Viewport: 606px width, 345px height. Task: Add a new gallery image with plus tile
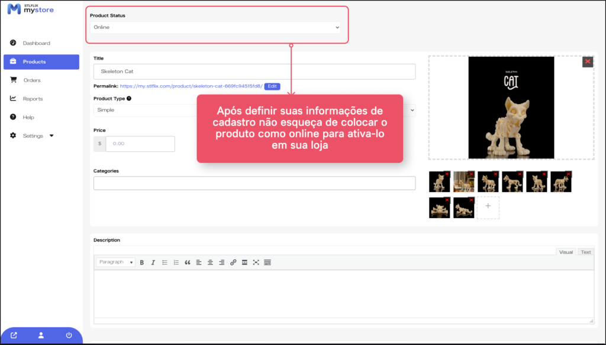pos(488,207)
